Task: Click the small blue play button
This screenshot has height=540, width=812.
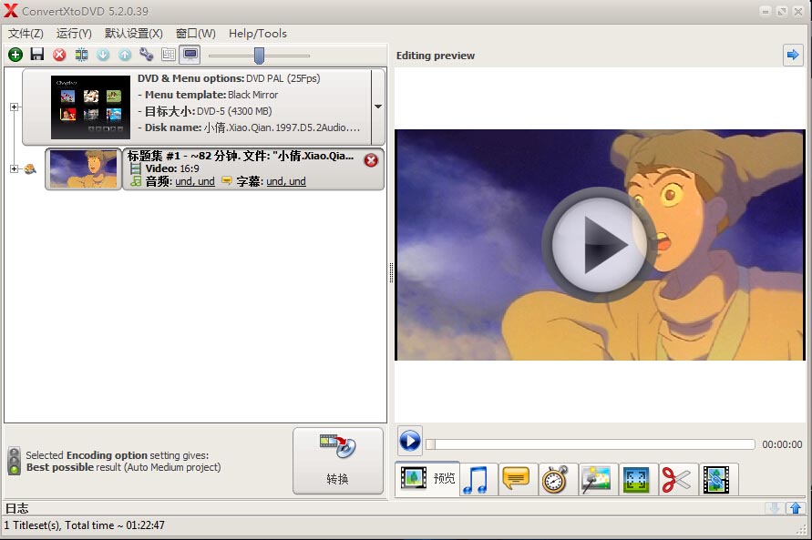Action: click(x=410, y=442)
